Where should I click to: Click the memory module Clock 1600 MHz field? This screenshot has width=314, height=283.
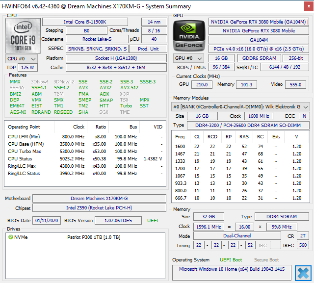(x=259, y=116)
